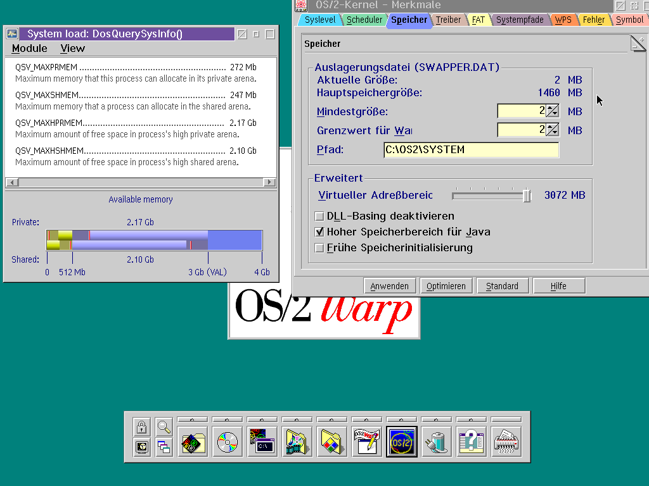649x486 pixels.
Task: Click the Hilfe button
Action: click(558, 286)
